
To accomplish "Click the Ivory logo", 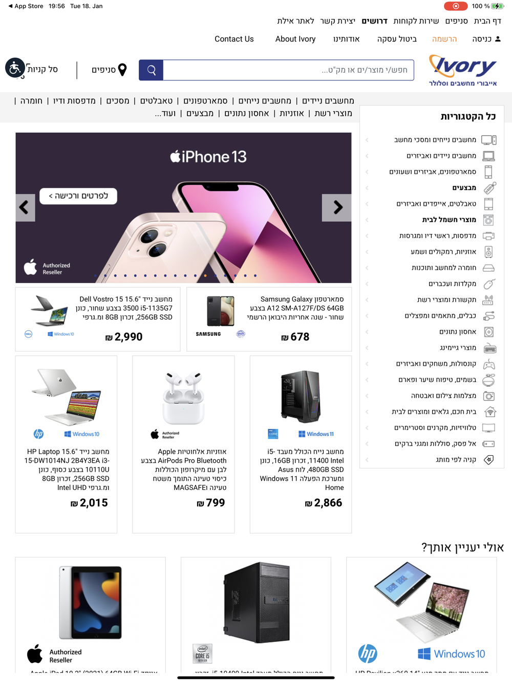I will point(463,70).
